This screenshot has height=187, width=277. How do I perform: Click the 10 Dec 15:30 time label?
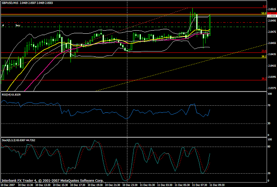tap(60, 185)
